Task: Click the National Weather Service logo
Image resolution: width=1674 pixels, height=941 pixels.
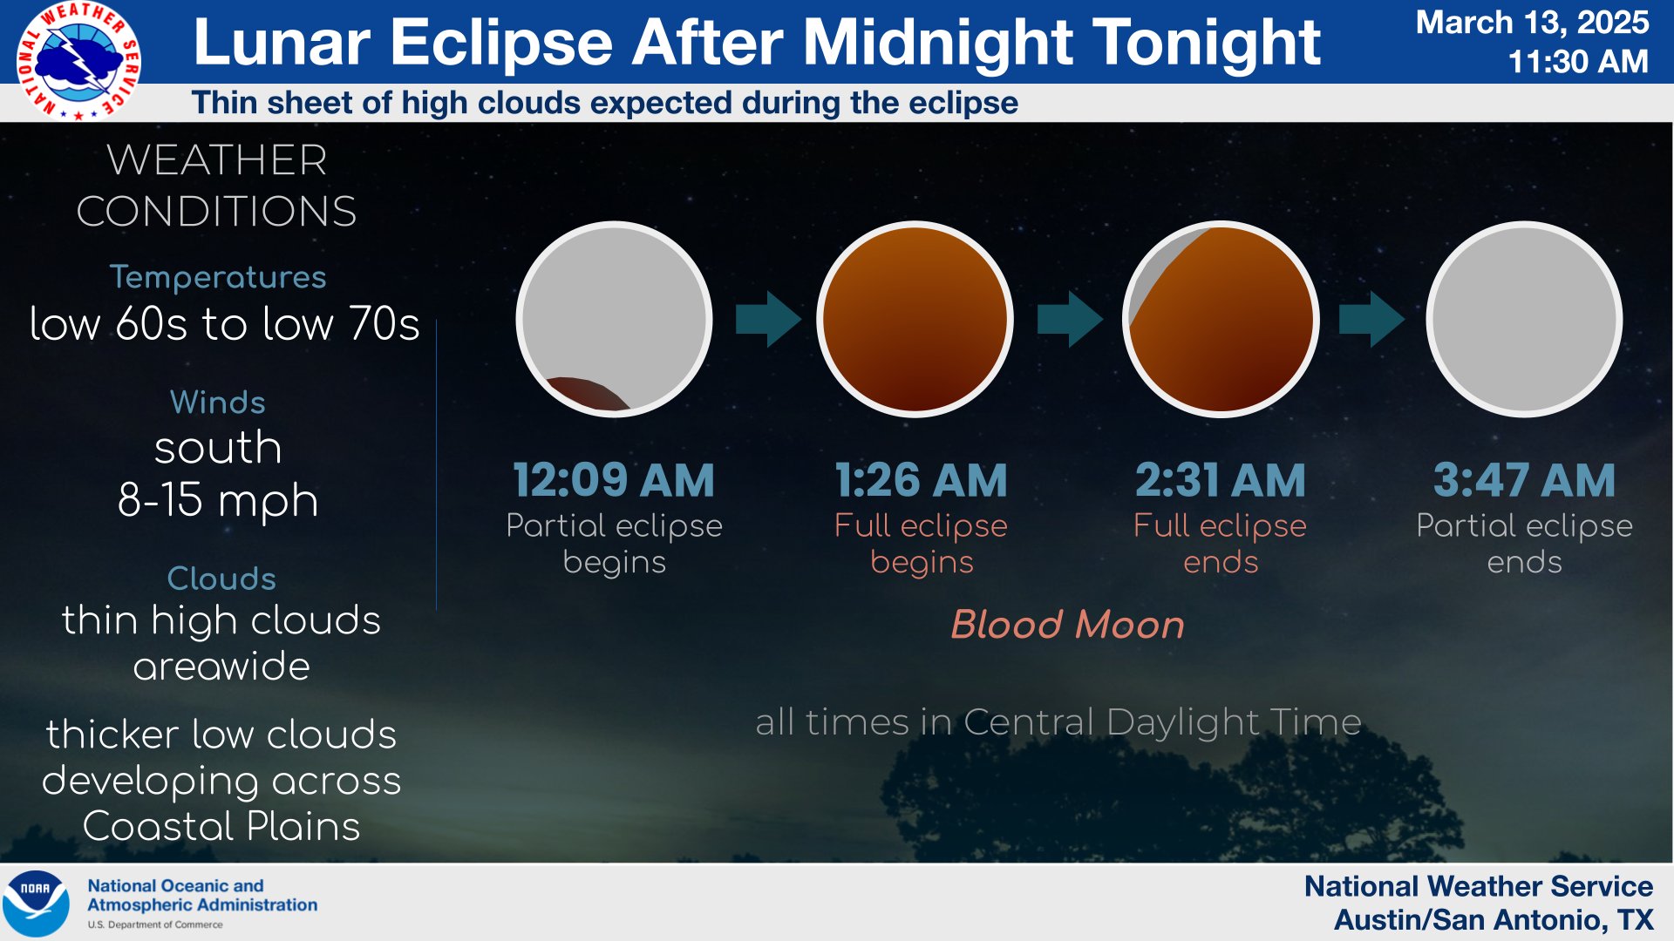Action: (78, 61)
